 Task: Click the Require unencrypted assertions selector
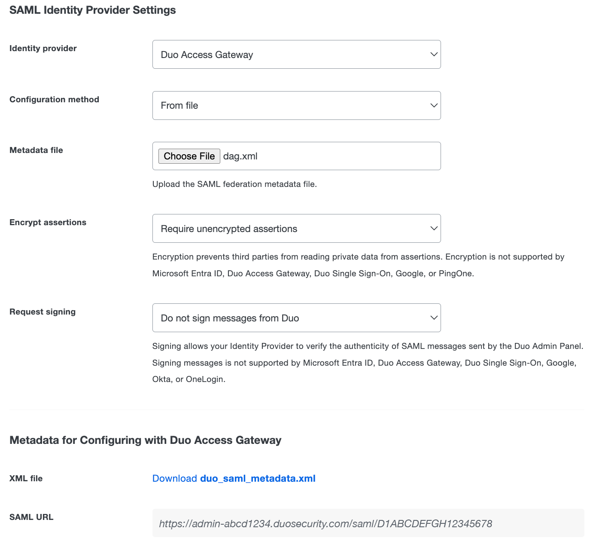pos(228,228)
